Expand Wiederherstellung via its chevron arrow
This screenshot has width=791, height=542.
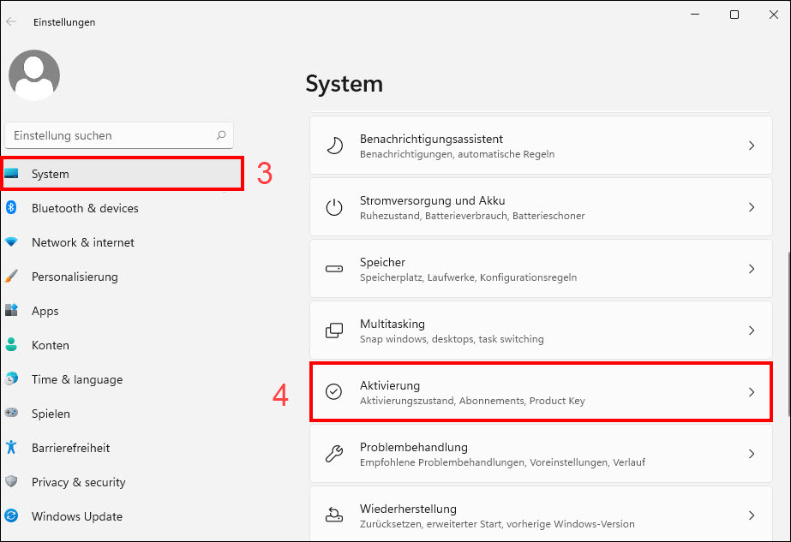pos(752,515)
